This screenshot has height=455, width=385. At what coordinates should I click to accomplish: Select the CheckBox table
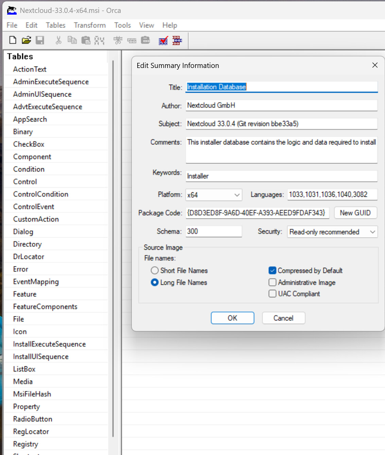29,144
